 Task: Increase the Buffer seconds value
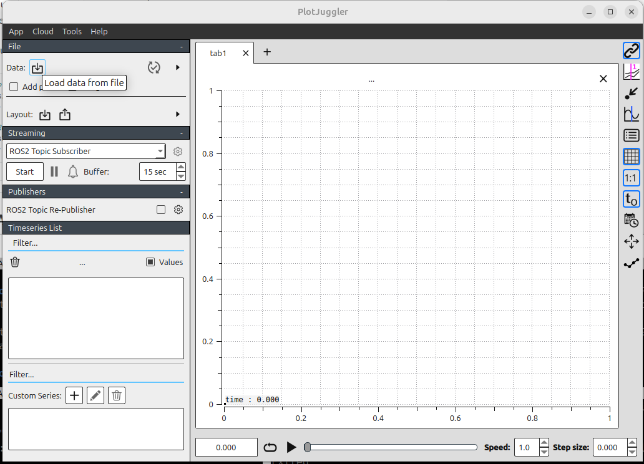181,167
